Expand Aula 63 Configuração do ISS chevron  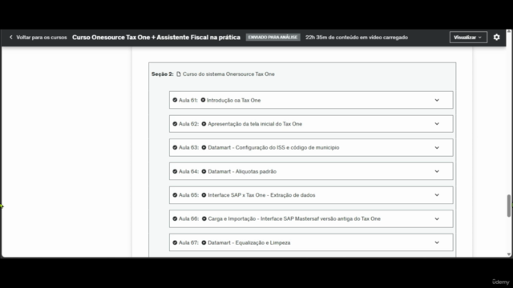coord(437,147)
